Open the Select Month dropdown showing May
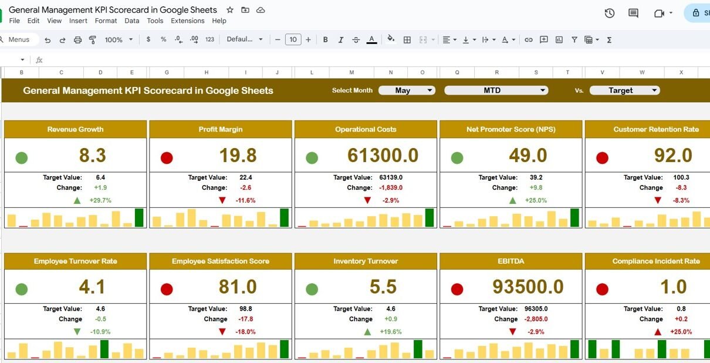This screenshot has height=363, width=710. pos(407,90)
